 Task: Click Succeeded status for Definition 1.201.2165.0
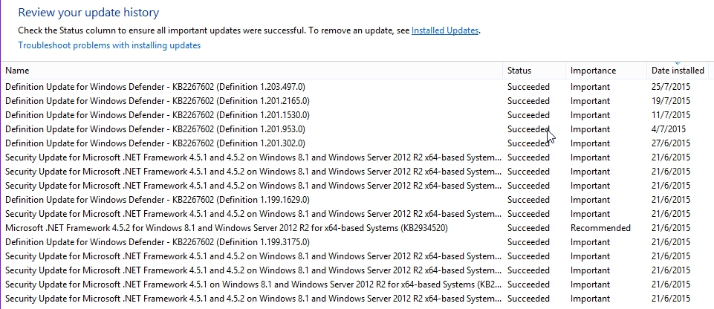pyautogui.click(x=528, y=100)
